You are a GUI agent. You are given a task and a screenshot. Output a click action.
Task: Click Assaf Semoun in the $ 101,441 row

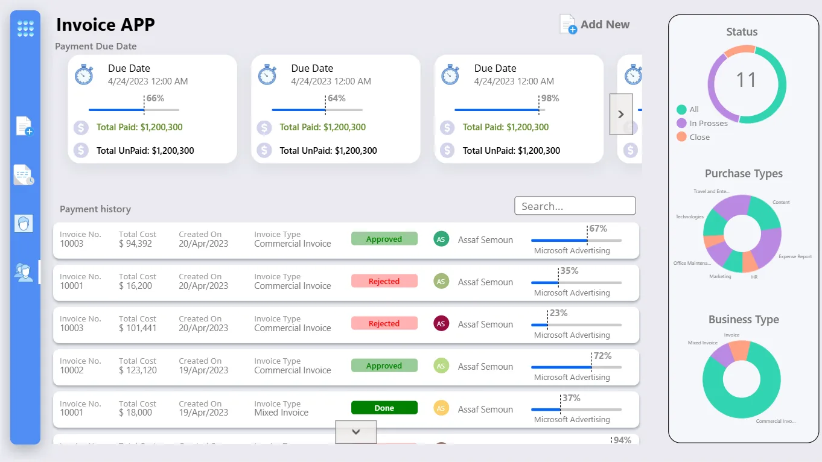pos(485,324)
